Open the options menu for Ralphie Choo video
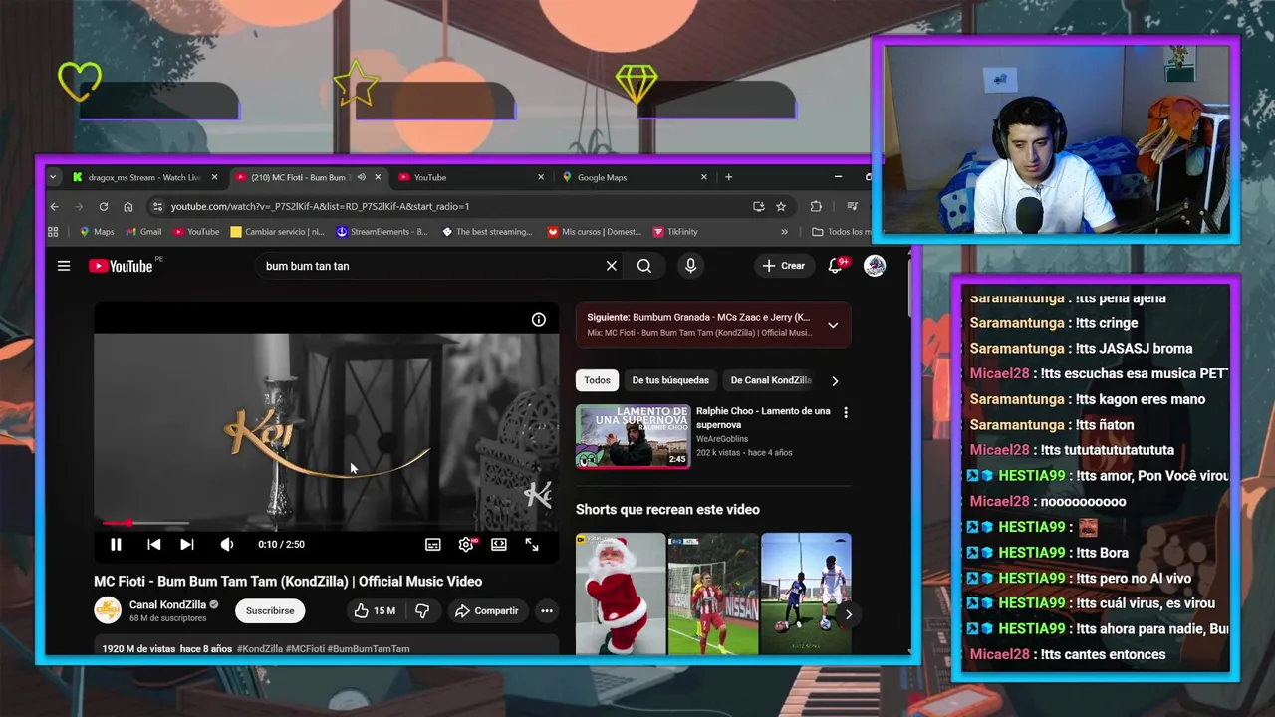 [x=846, y=412]
